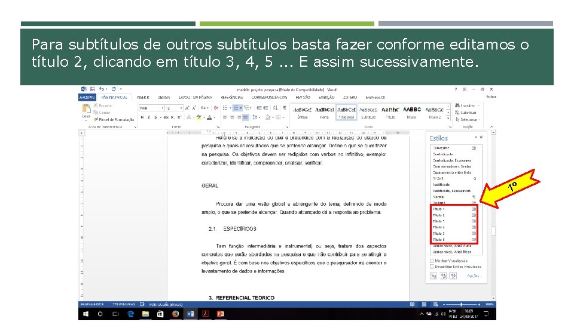The image size is (574, 322).
Task: Open the font size dropdown
Action: [181, 108]
